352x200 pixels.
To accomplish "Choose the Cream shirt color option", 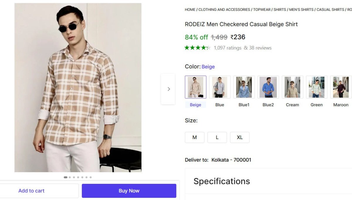I will [292, 87].
